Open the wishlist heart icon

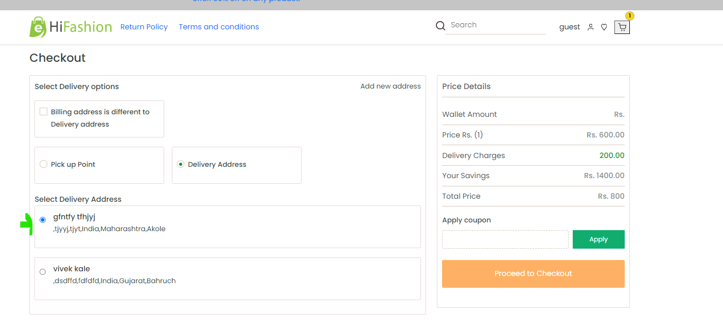[604, 27]
